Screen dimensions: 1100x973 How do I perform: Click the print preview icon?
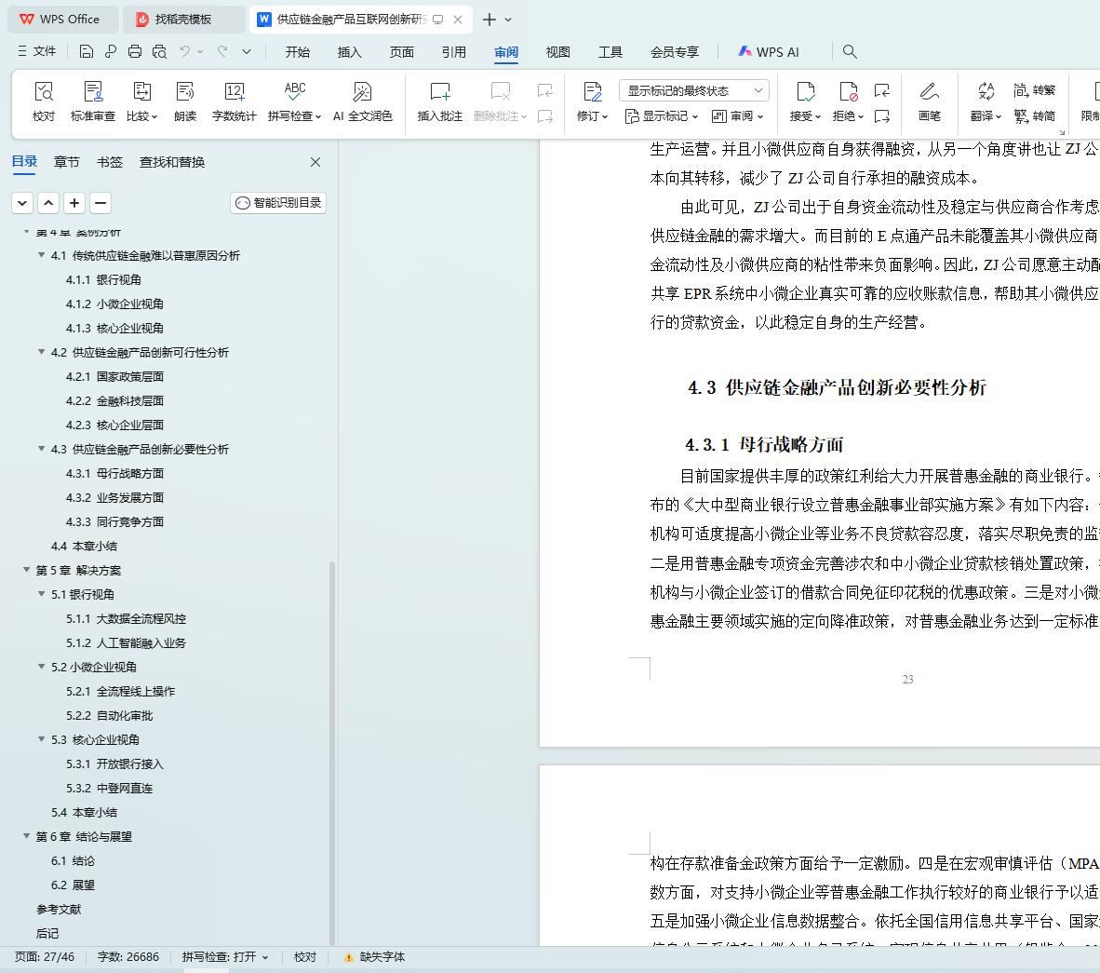(x=159, y=51)
